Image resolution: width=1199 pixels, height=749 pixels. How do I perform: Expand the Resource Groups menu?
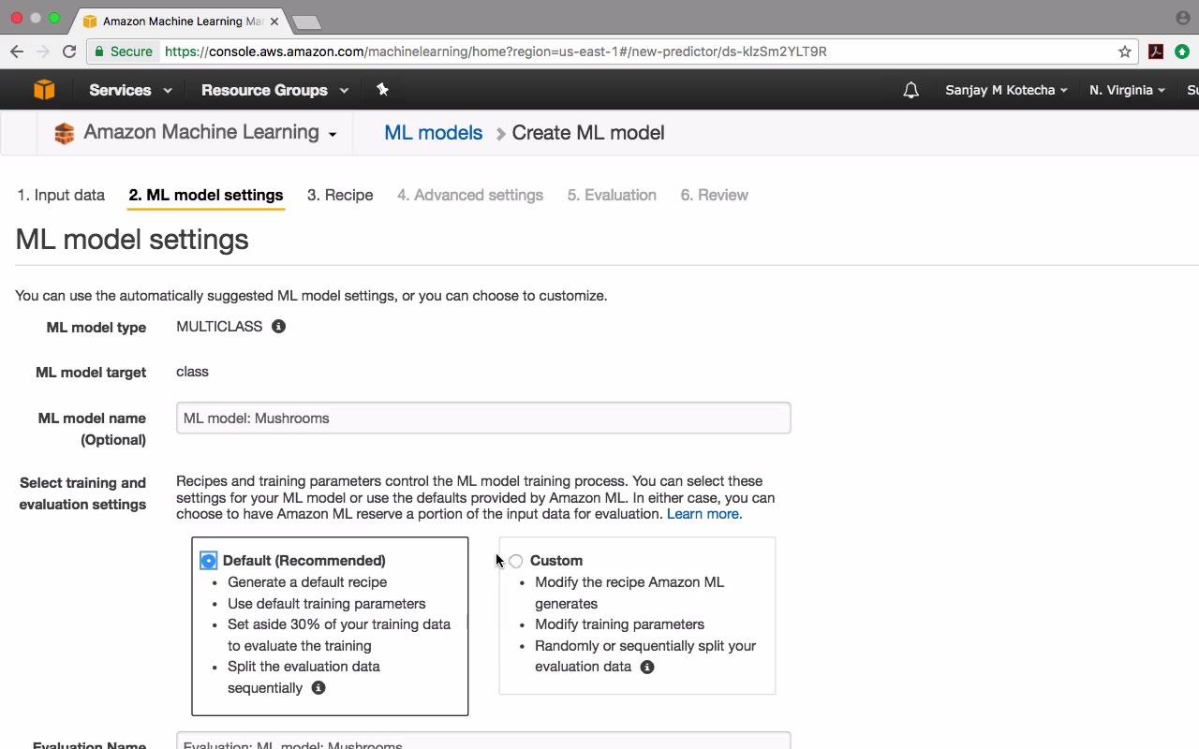tap(274, 90)
